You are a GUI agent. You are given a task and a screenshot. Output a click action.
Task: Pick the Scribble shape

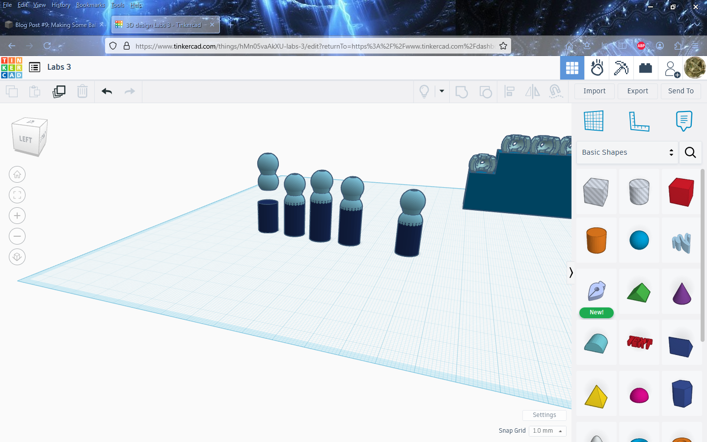[681, 242]
